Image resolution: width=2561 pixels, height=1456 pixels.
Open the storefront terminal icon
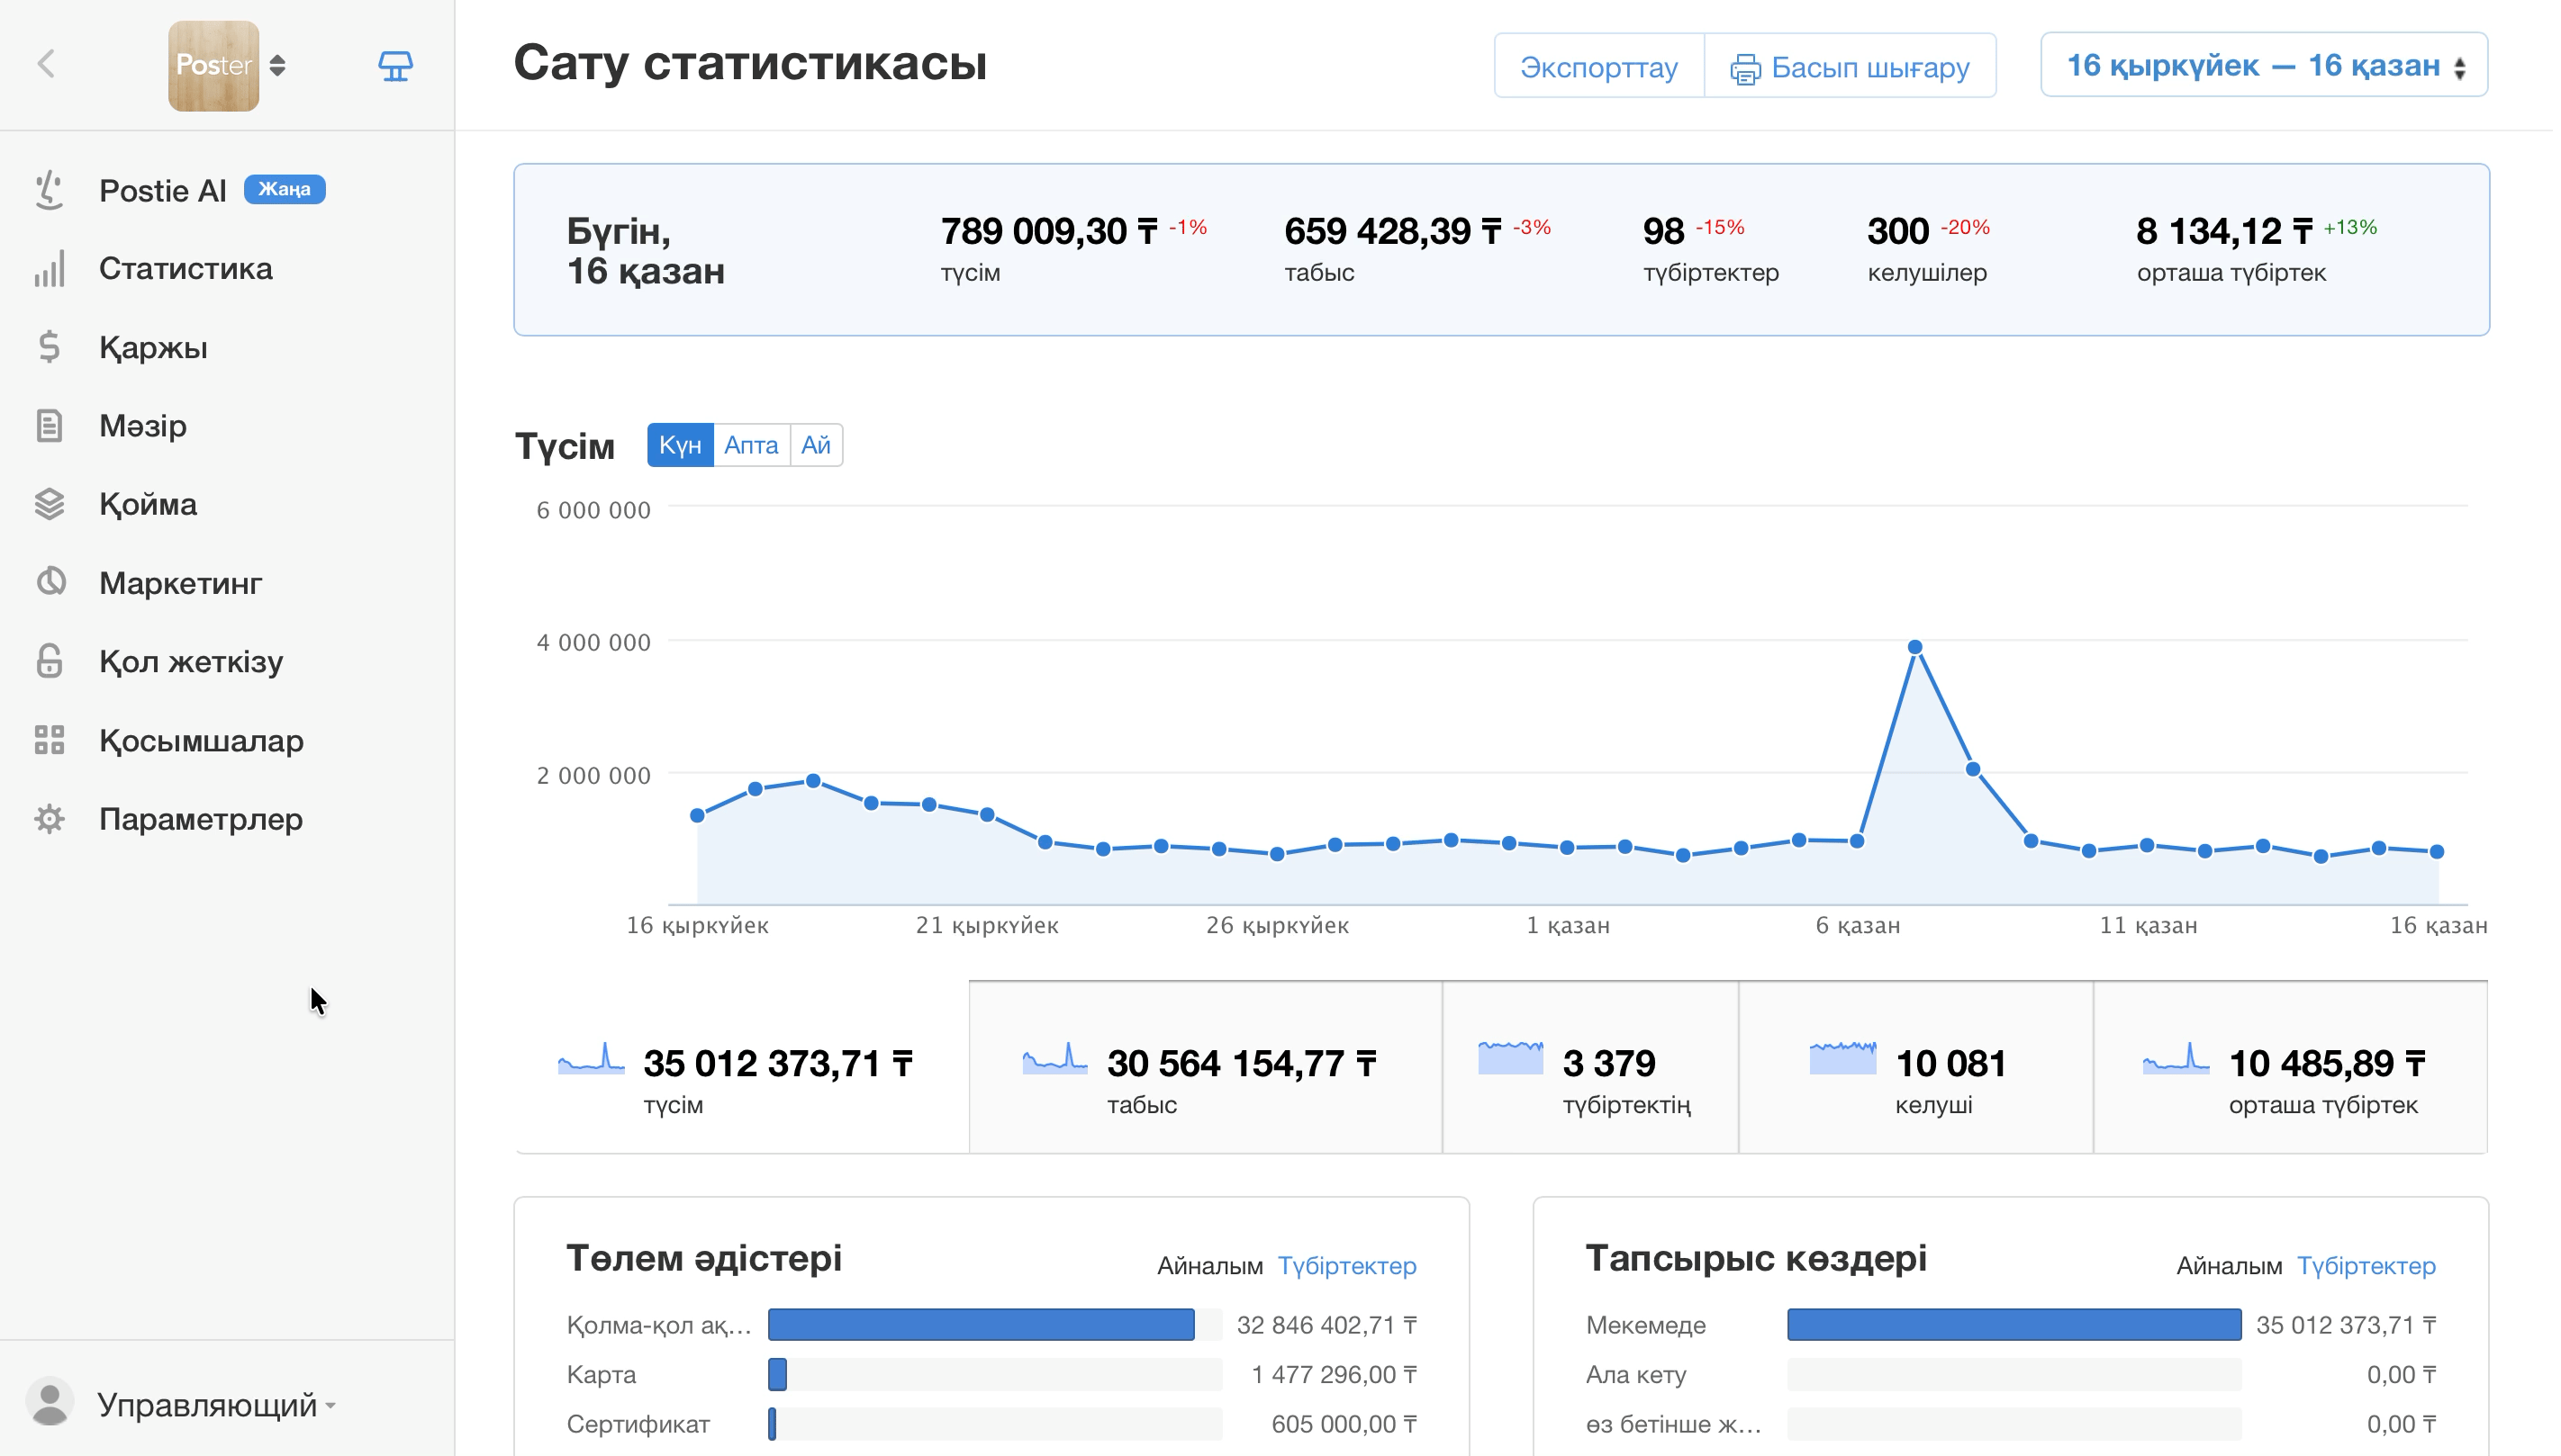[x=396, y=66]
